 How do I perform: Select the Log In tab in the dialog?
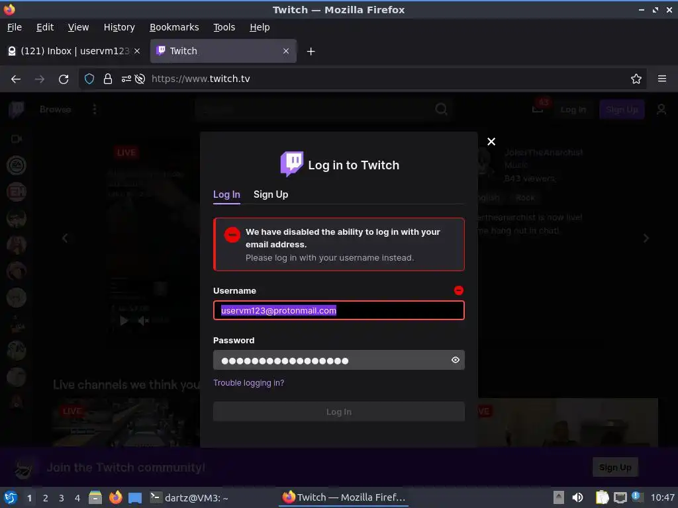pos(226,194)
